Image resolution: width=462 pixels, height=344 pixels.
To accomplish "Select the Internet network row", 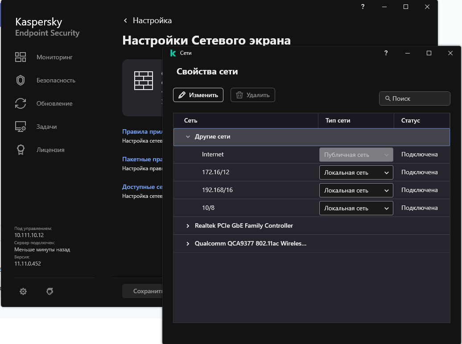I will coord(245,155).
